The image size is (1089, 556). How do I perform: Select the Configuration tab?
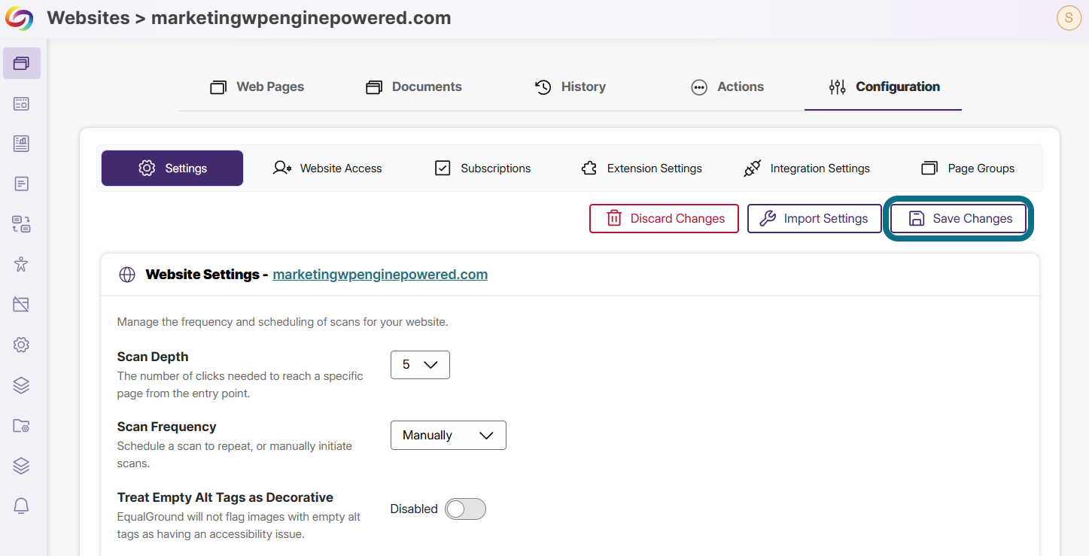(x=884, y=87)
